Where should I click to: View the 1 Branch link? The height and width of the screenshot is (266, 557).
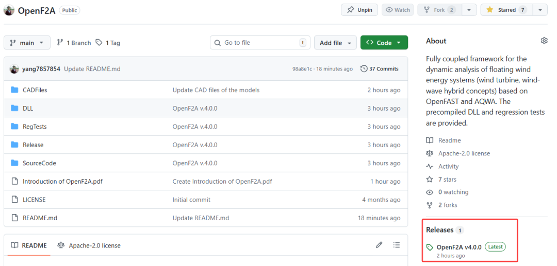tap(74, 43)
